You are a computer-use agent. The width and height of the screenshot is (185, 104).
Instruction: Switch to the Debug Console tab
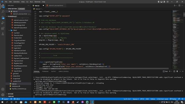(x=64, y=71)
